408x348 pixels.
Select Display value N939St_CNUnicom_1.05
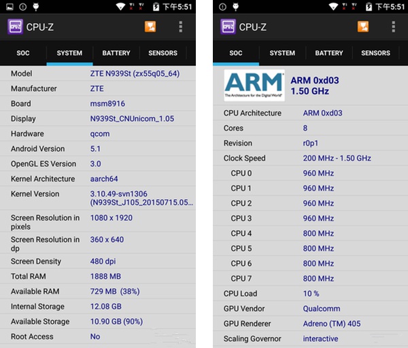132,119
